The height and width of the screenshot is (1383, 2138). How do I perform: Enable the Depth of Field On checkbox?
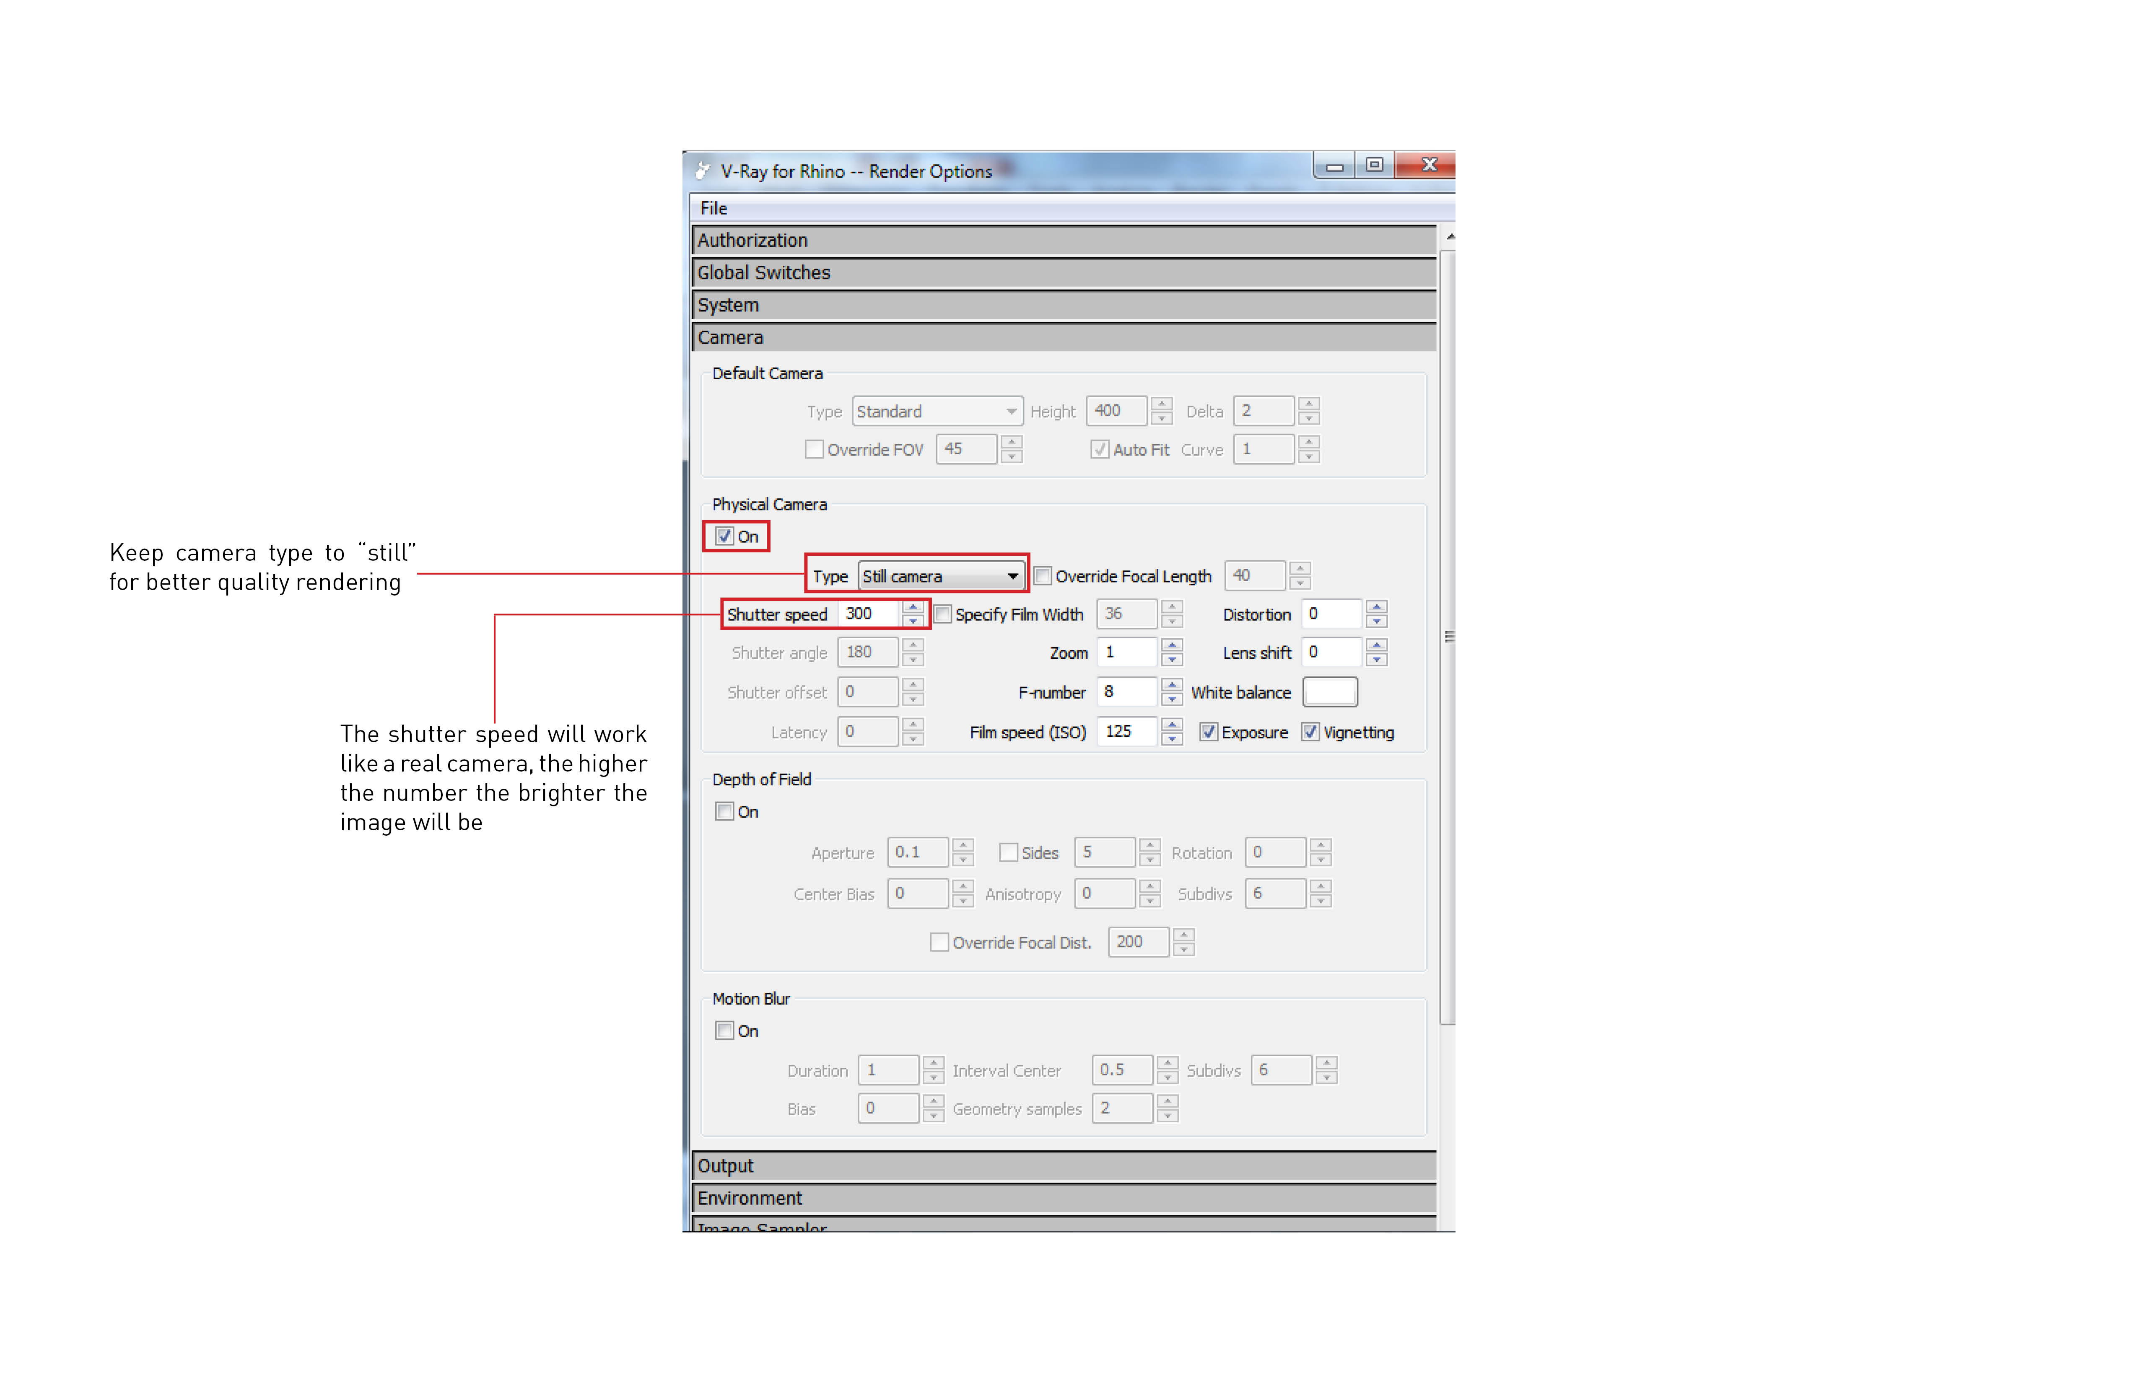click(x=724, y=812)
